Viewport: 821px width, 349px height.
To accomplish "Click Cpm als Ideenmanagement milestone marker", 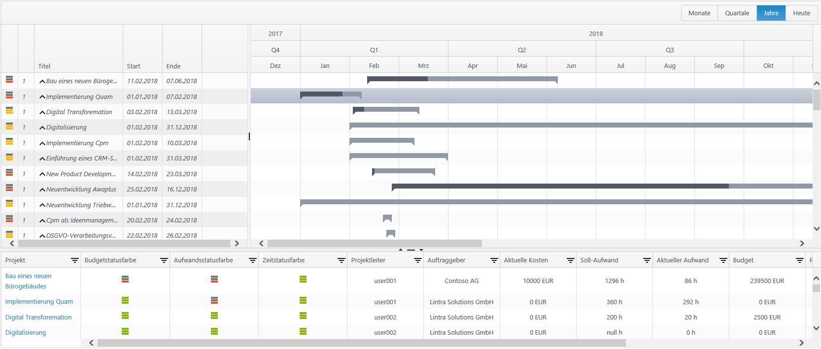I will [387, 218].
